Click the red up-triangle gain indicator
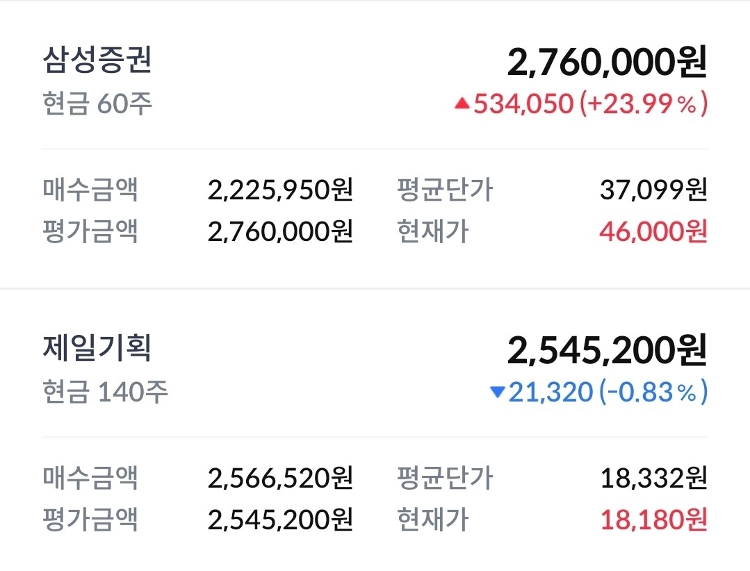 click(462, 104)
